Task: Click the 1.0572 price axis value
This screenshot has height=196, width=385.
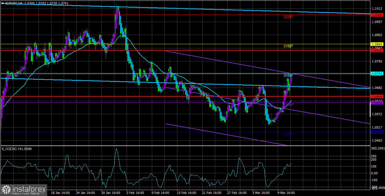Action: click(x=377, y=114)
